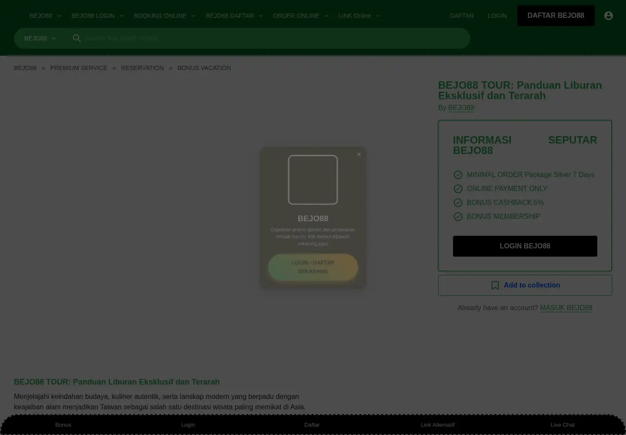Click the DAFTAR BEJO88 button
626x435 pixels.
point(556,16)
